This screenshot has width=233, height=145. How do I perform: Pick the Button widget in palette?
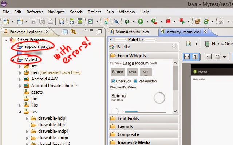(118, 72)
